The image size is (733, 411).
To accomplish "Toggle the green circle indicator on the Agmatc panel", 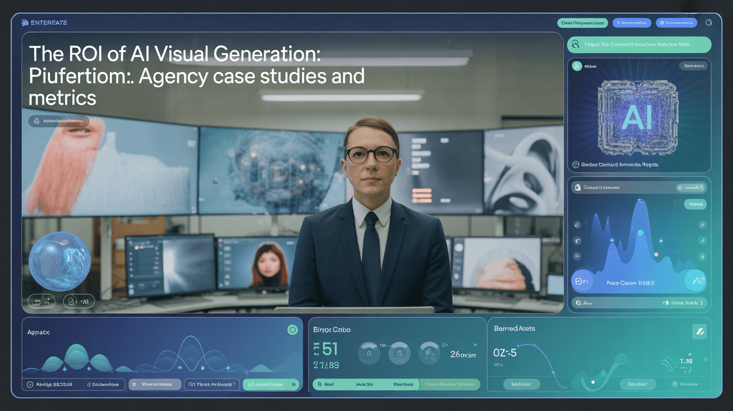I will click(x=292, y=330).
